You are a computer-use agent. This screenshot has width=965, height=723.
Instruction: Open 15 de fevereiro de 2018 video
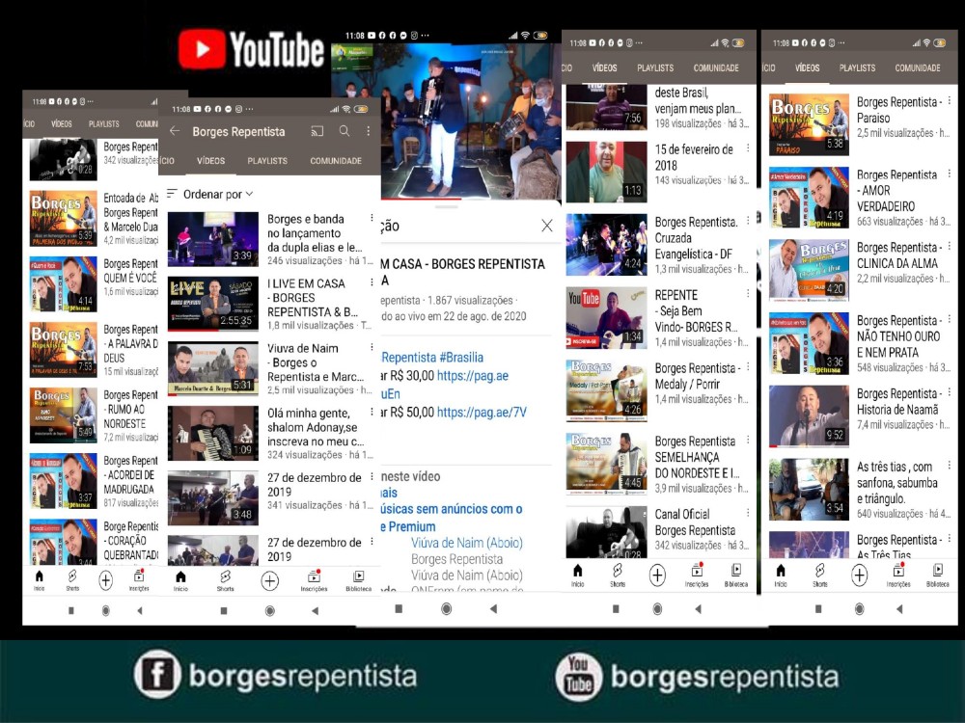(694, 157)
